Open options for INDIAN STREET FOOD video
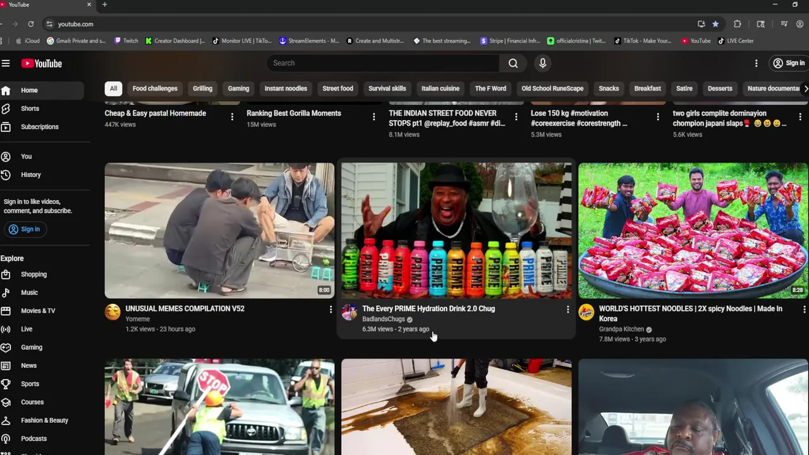This screenshot has width=809, height=455. tap(516, 116)
